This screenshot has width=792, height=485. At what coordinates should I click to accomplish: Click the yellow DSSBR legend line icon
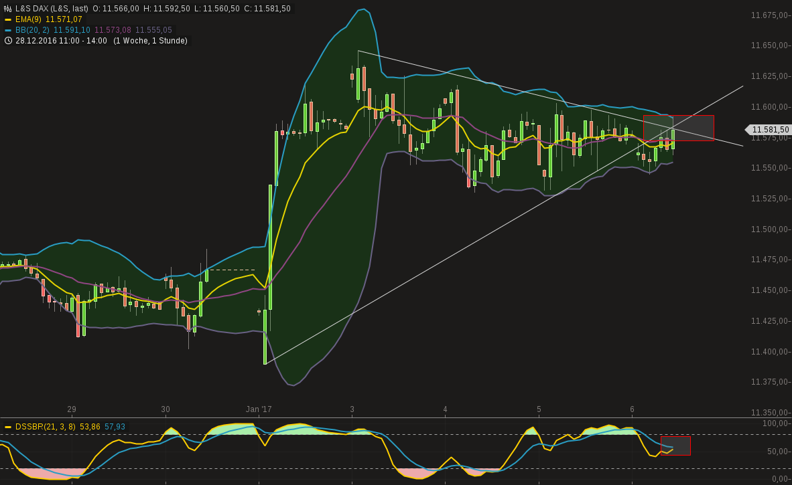click(8, 427)
